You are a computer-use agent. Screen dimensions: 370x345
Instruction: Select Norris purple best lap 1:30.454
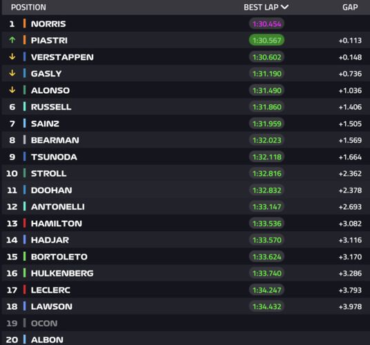(266, 24)
